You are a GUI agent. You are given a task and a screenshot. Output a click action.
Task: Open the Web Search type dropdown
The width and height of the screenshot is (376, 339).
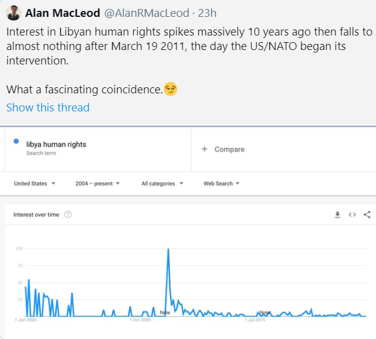pos(222,184)
